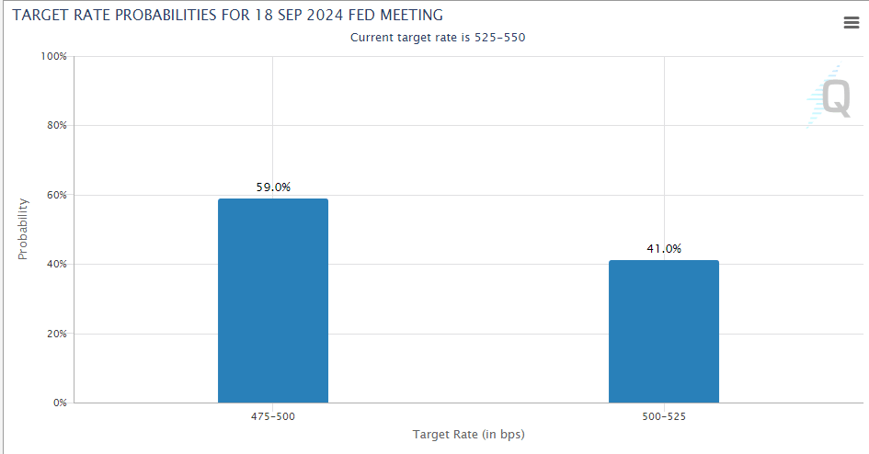Click the 20% y-axis tick label
869x454 pixels.
[x=56, y=334]
